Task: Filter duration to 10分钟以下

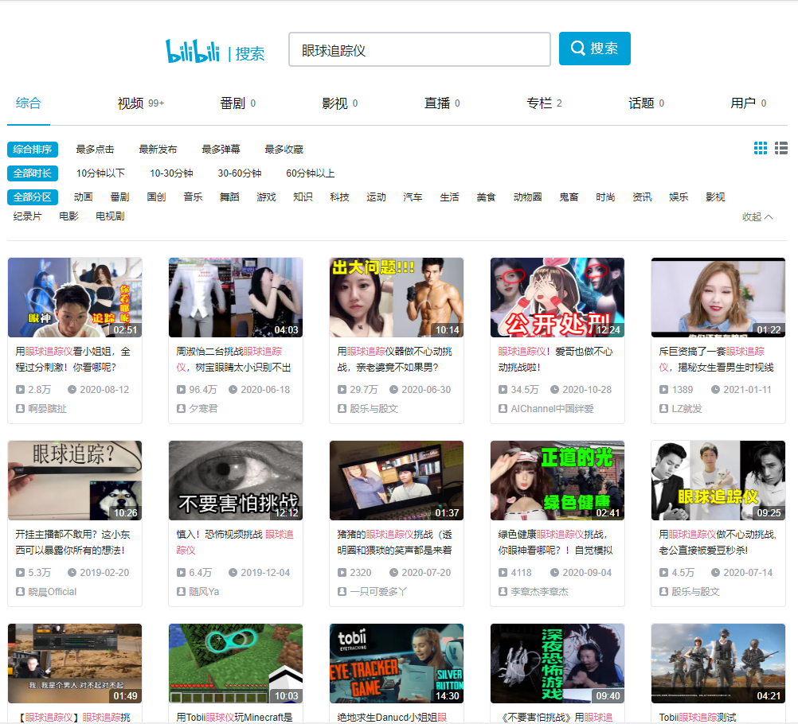Action: (x=101, y=173)
